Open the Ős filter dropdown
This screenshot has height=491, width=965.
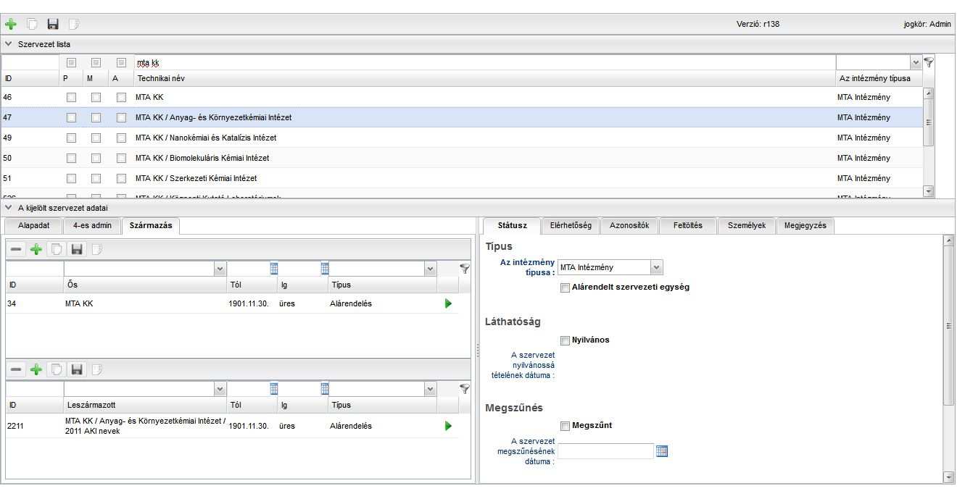220,269
